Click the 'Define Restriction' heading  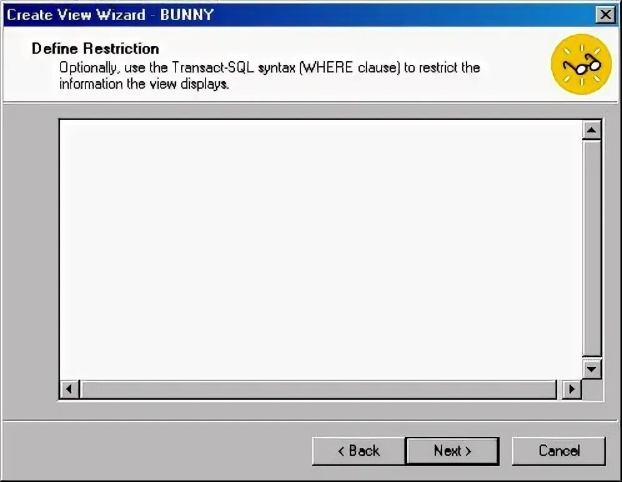point(95,49)
